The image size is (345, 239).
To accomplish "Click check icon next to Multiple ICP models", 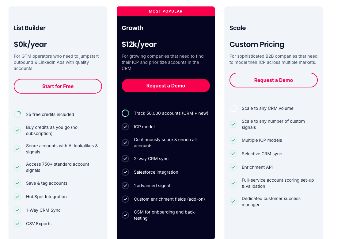I will click(233, 140).
